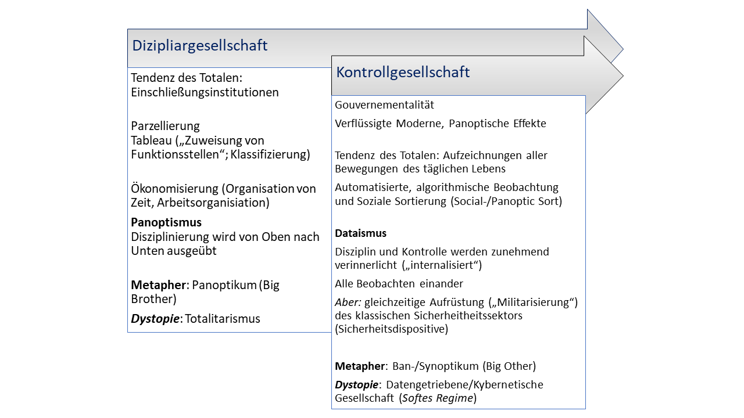The width and height of the screenshot is (744, 418).
Task: Click 'Tendenz des Totalen: Aufzeichnungen aller' line
Action: tap(441, 156)
